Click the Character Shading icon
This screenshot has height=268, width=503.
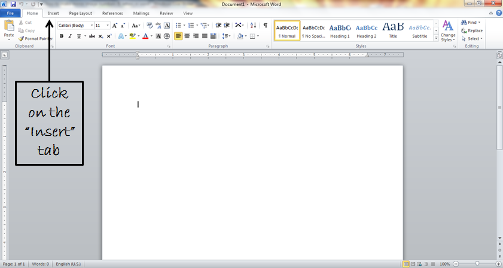click(x=158, y=36)
